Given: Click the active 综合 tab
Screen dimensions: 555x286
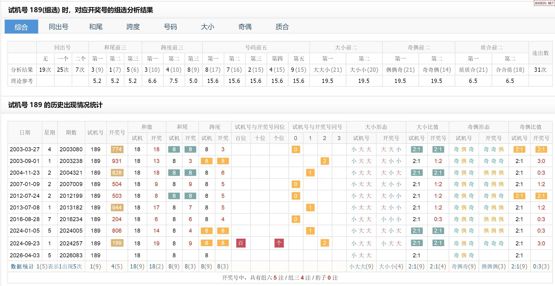Looking at the screenshot, I should [21, 27].
